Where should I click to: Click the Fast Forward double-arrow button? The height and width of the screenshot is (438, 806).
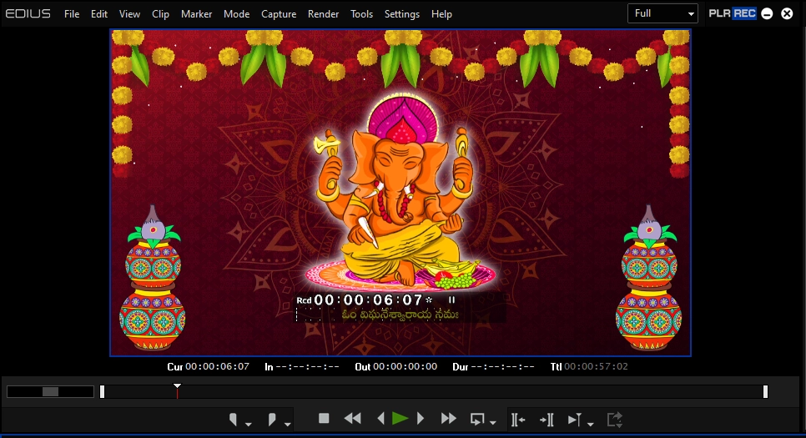pos(448,419)
